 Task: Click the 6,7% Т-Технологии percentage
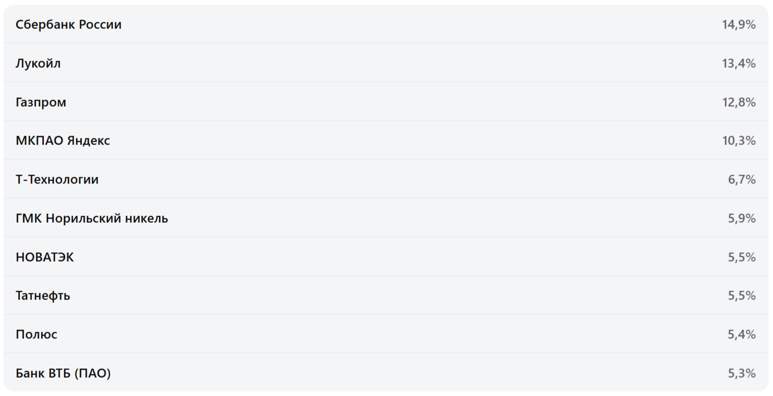[741, 179]
